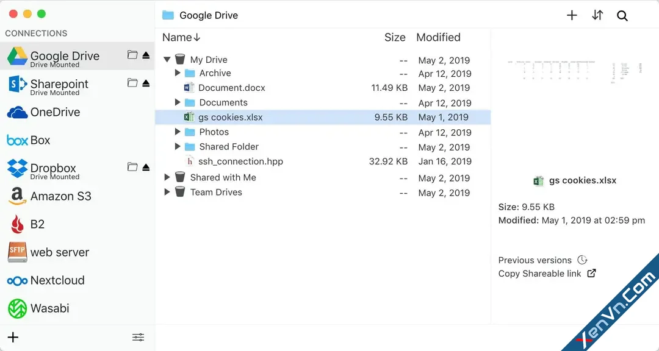Click the May 1, 2019 date in list

443,117
